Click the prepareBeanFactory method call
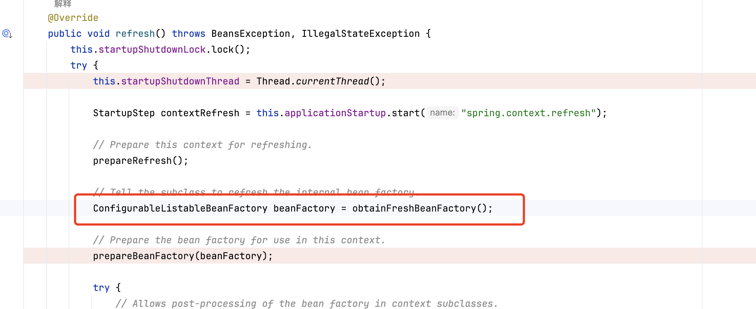Screen dimensions: 756x309 (143, 256)
